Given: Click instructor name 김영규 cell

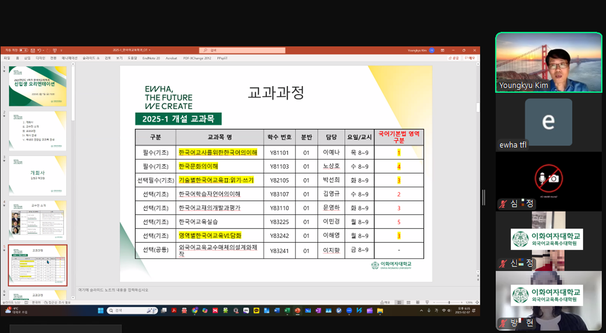Looking at the screenshot, I should point(331,194).
